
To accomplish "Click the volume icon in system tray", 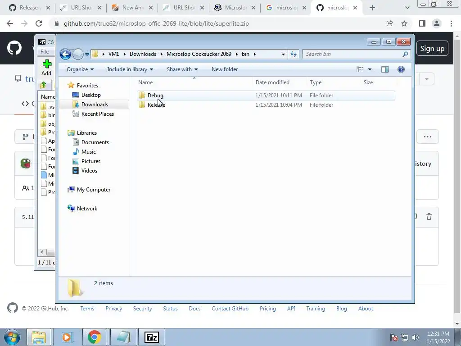I will 416,337.
